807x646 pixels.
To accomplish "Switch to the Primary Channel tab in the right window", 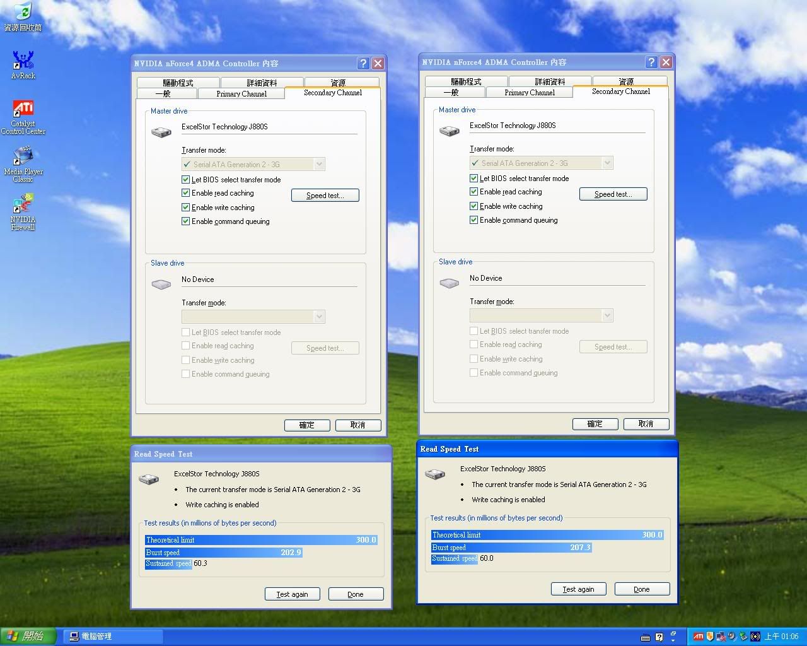I will click(530, 92).
